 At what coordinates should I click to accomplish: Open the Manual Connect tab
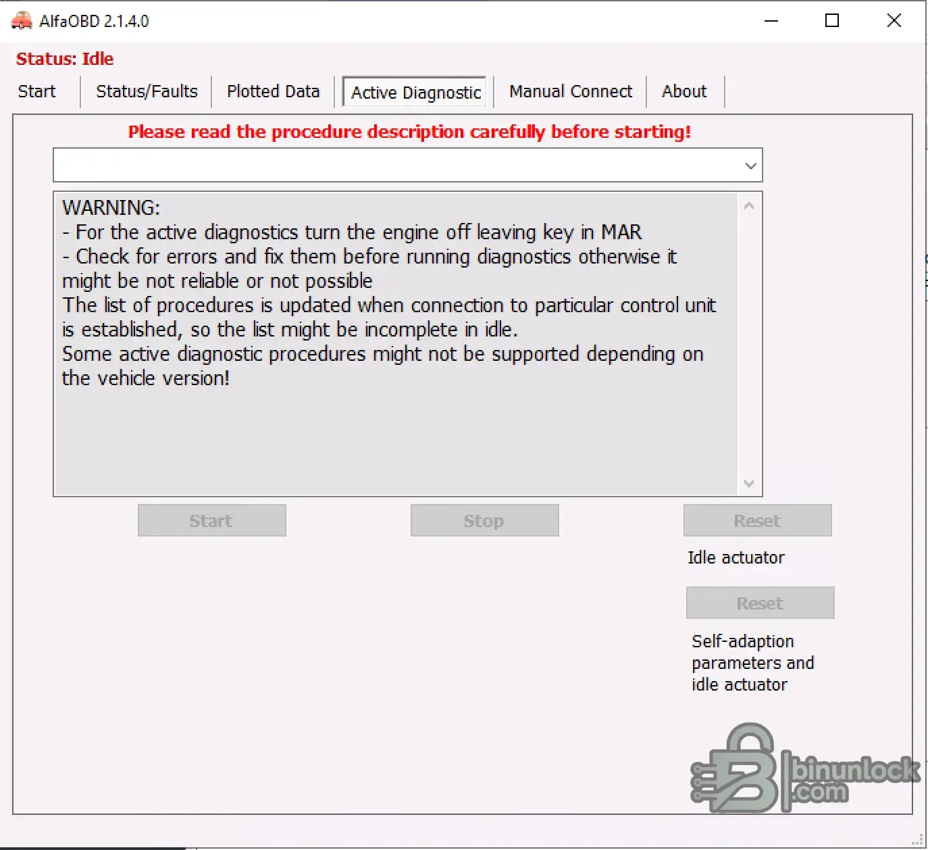point(571,91)
